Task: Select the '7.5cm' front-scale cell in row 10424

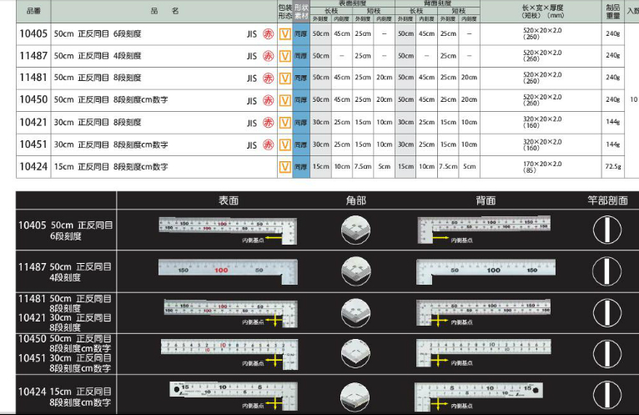Action: click(363, 166)
